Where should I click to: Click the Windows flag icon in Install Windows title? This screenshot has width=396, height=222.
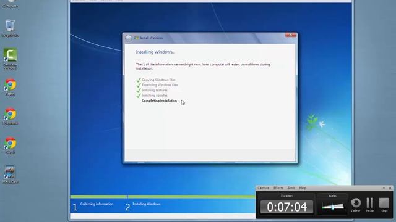click(136, 38)
